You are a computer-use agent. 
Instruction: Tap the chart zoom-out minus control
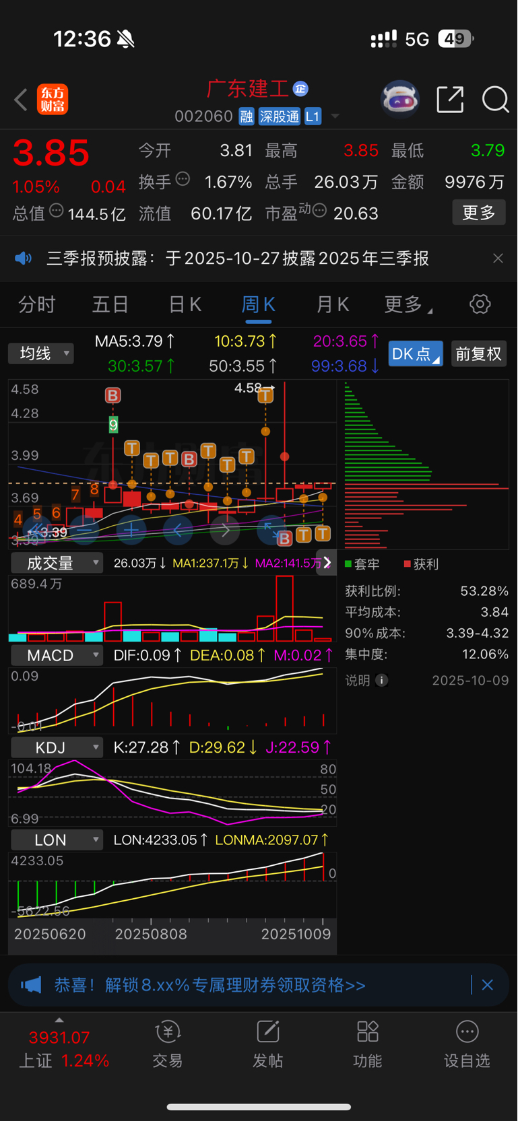pos(84,531)
